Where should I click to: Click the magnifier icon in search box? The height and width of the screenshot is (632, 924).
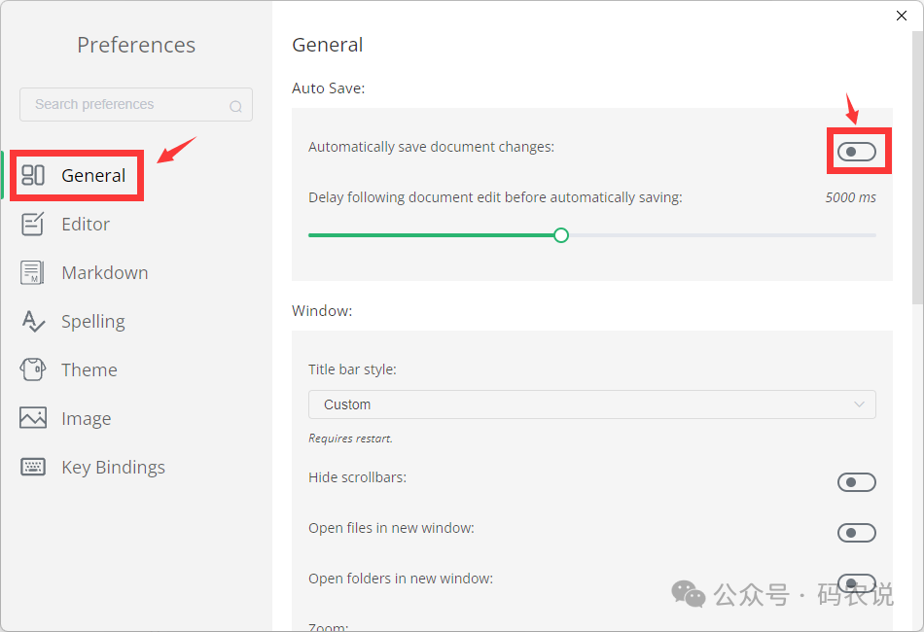(235, 106)
